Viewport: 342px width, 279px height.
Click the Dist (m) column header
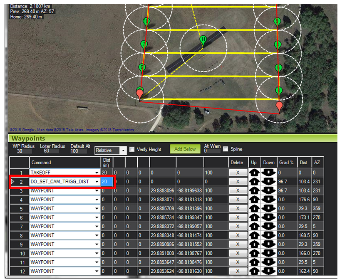[x=107, y=163]
